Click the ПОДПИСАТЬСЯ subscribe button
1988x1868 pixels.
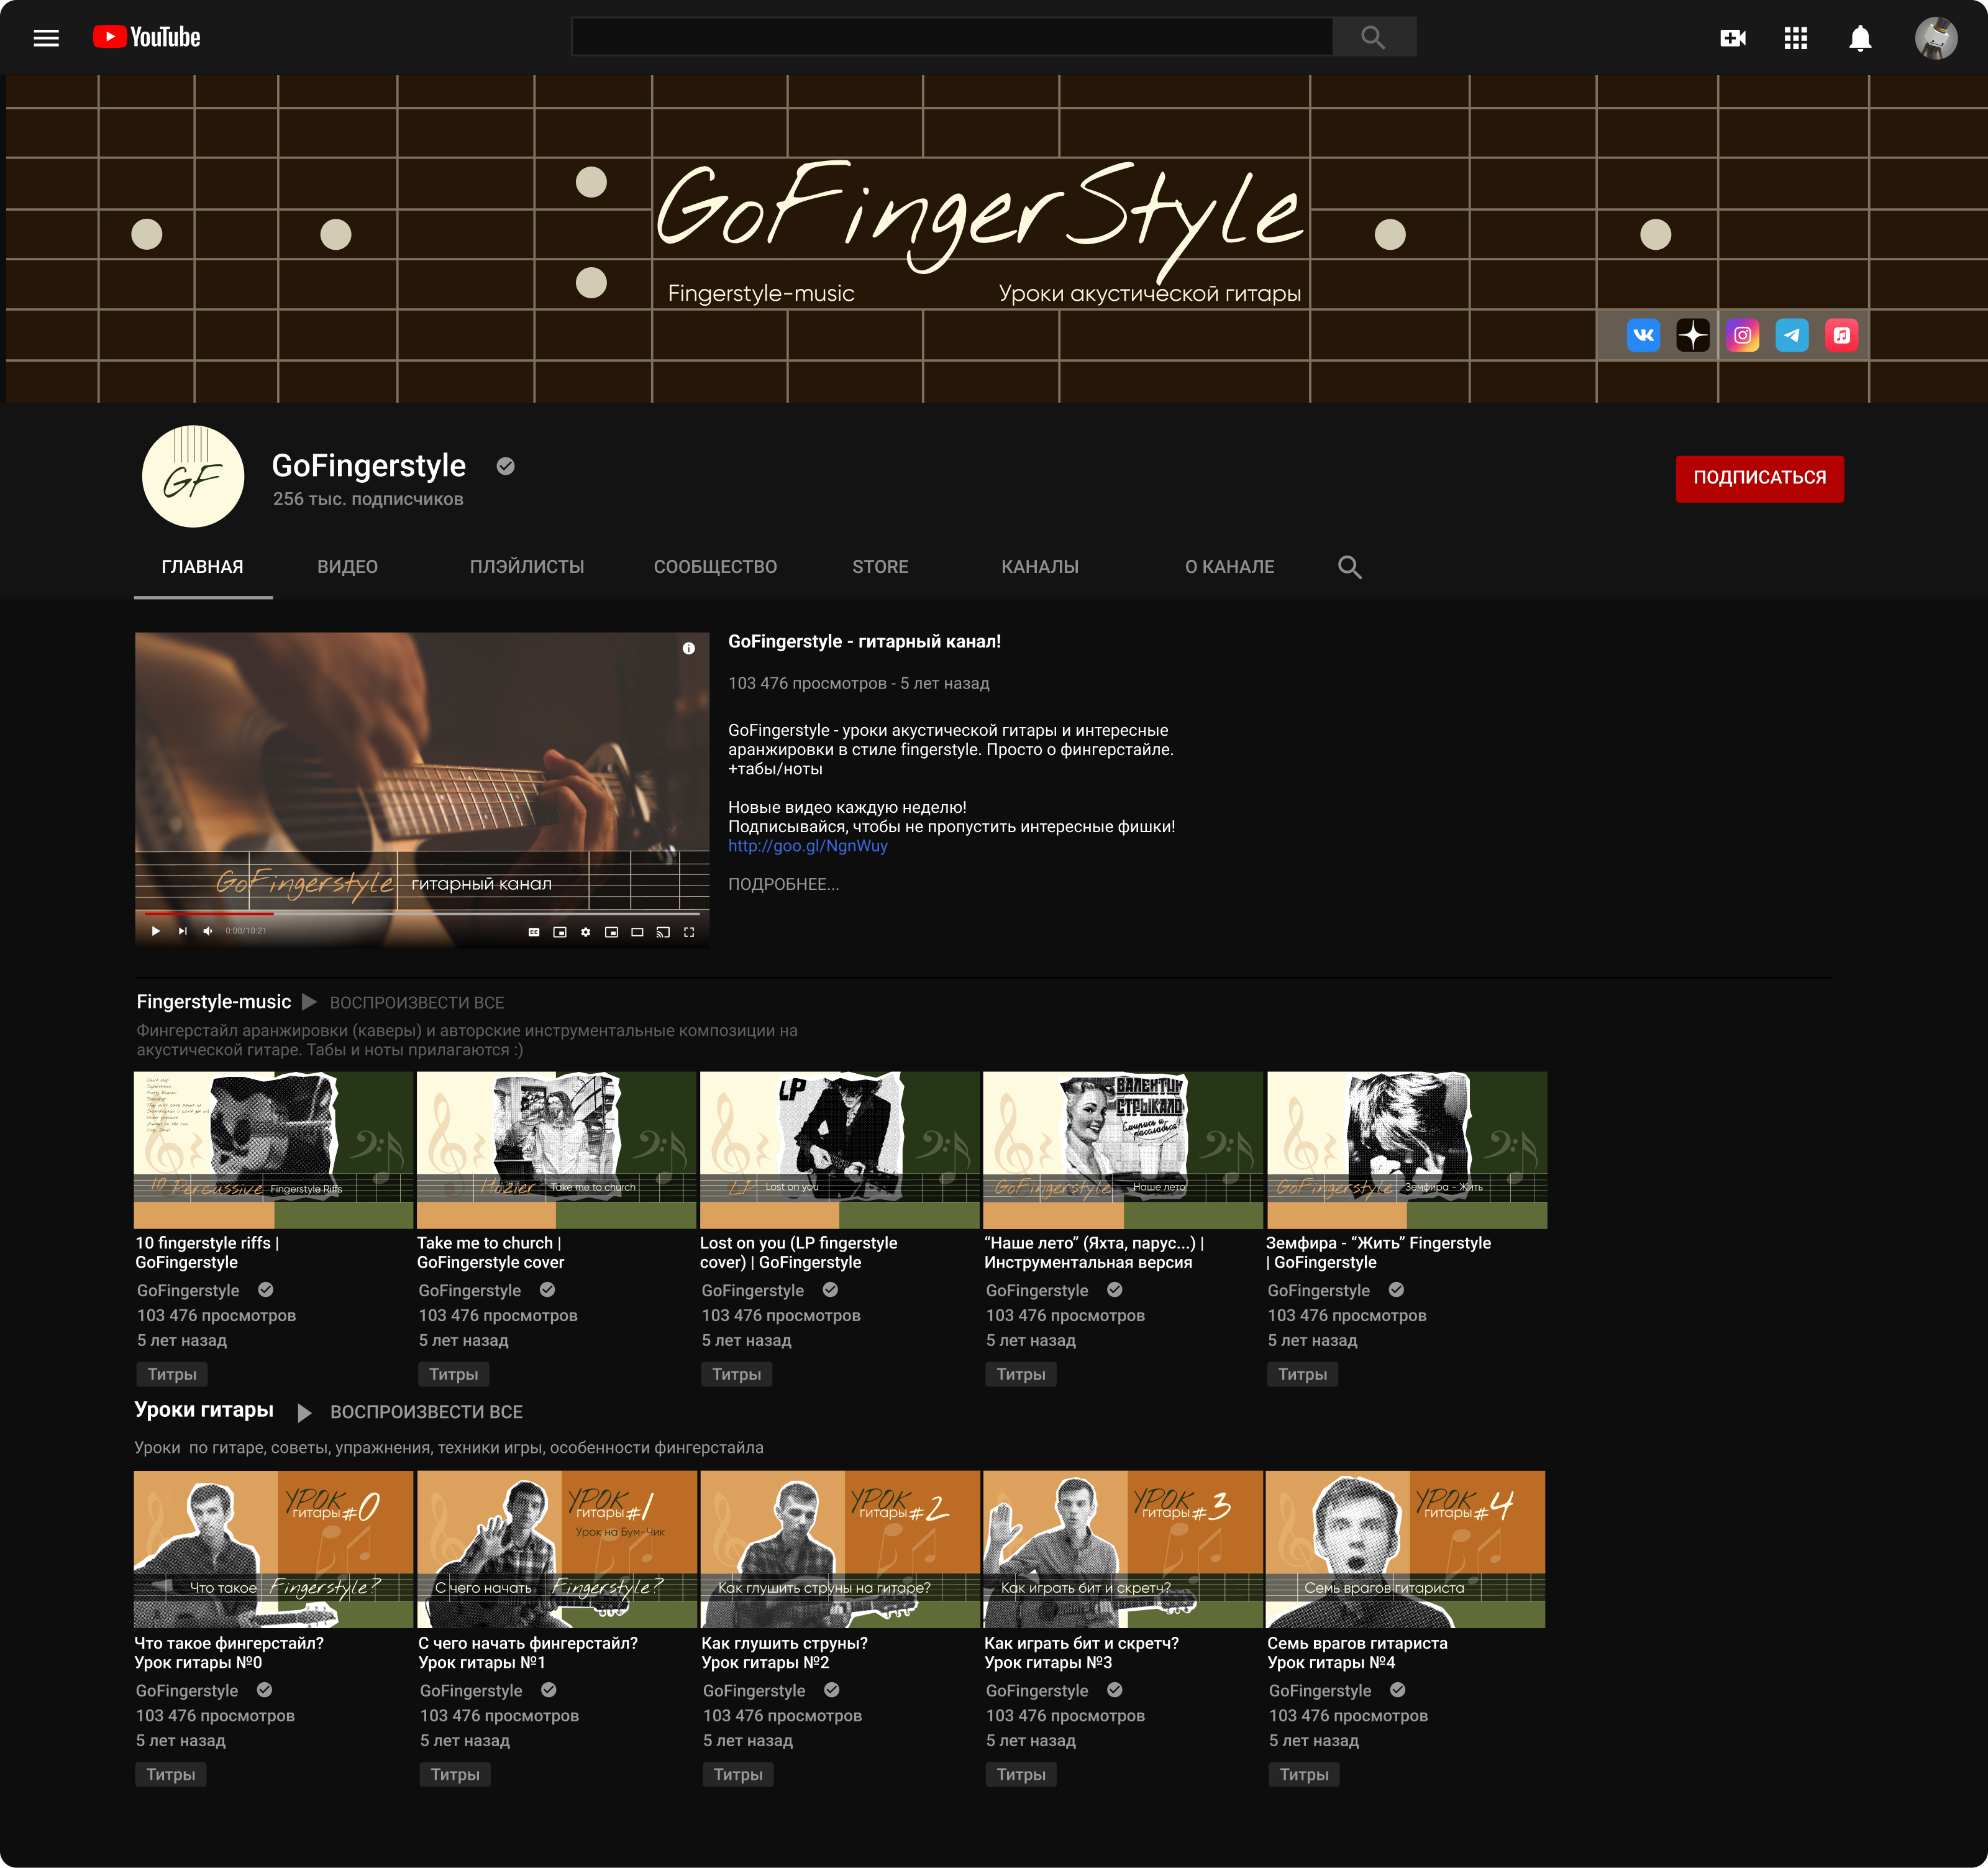pos(1759,478)
